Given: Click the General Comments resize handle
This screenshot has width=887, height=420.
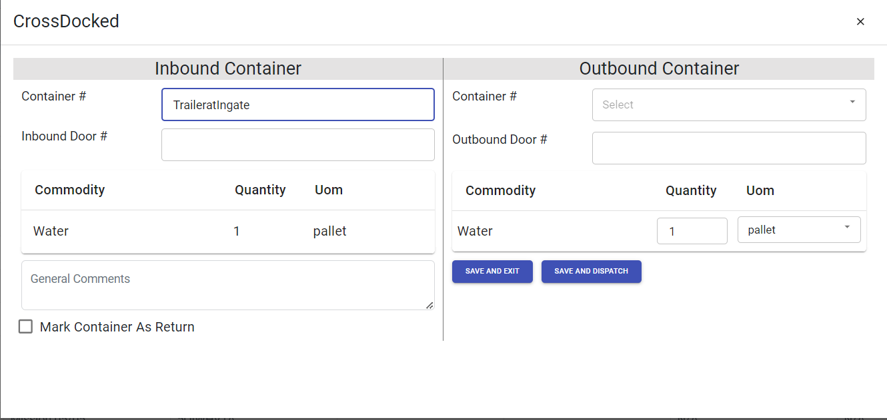Looking at the screenshot, I should (x=429, y=305).
